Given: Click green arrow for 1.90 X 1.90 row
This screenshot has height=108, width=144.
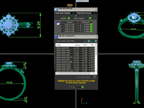Looking at the screenshot, I should (x=91, y=29).
